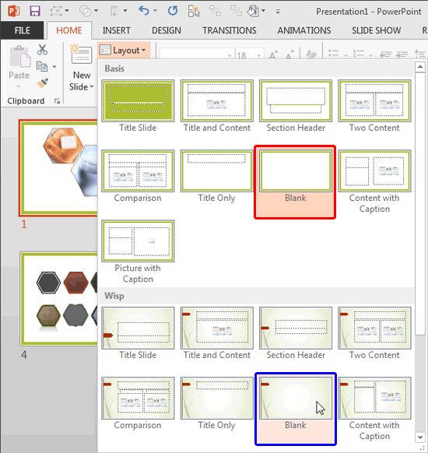Select Wisp Title Slide layout
The height and width of the screenshot is (453, 428).
tap(138, 333)
